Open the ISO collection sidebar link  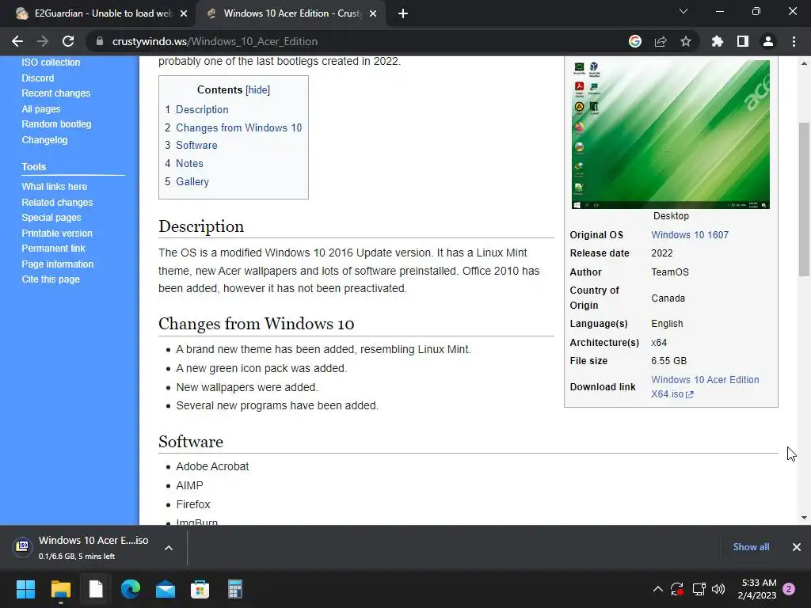(x=51, y=62)
